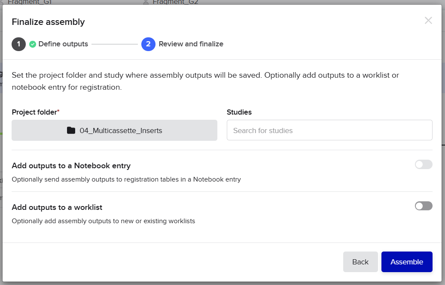Click the Search for studies field
This screenshot has height=285, width=445.
[329, 130]
